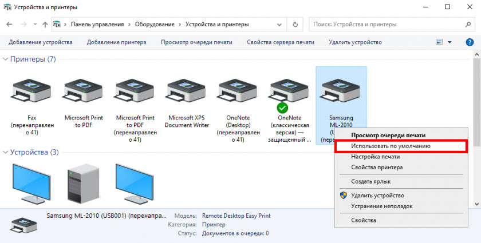Open the view options dropdown arrow
This screenshot has height=243, width=481.
click(x=450, y=42)
